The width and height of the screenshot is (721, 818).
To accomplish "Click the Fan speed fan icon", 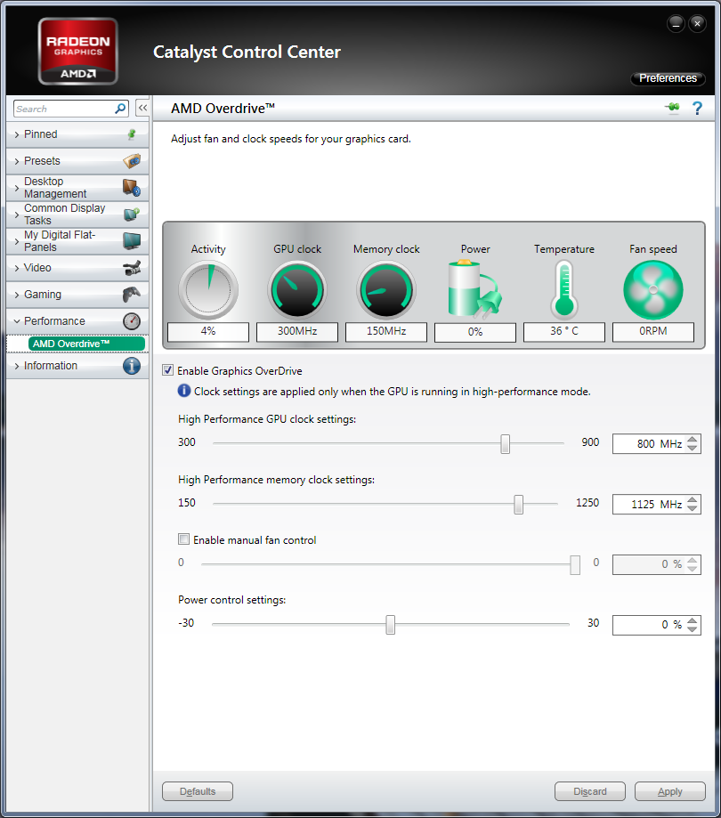I will 653,290.
